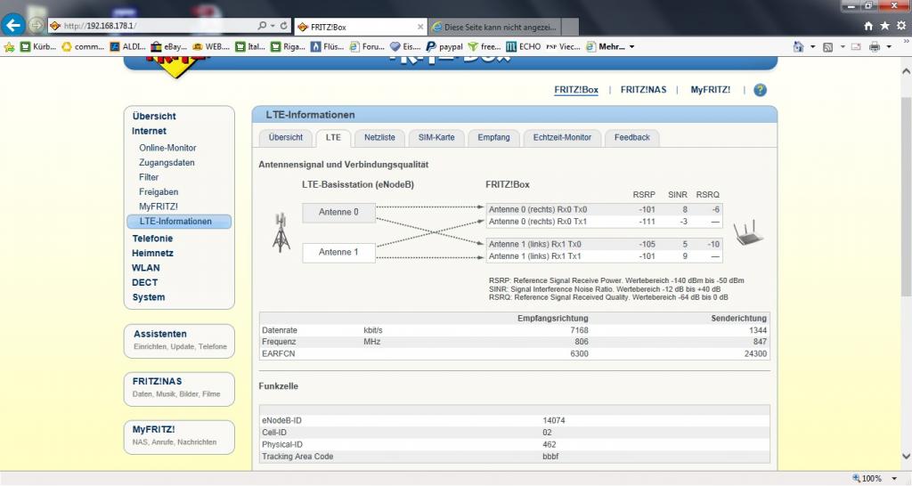Screen dimensions: 912x486
Task: Open the FRITZ!Box help question mark icon
Action: (x=761, y=90)
